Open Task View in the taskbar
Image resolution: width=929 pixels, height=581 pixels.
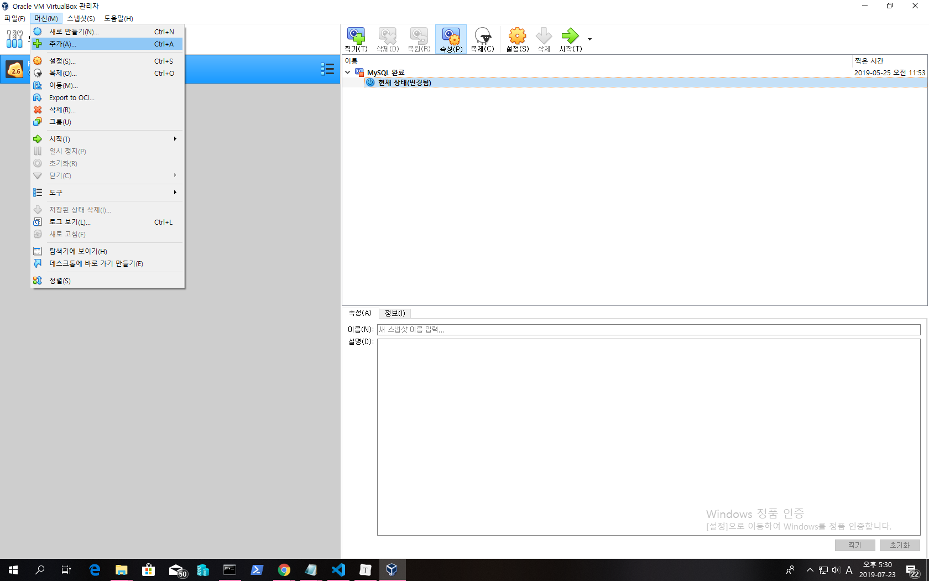[66, 570]
